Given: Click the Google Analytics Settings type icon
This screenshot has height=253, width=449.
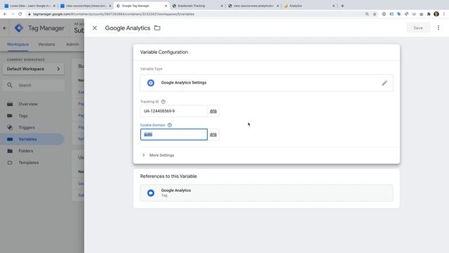Looking at the screenshot, I should [x=151, y=83].
